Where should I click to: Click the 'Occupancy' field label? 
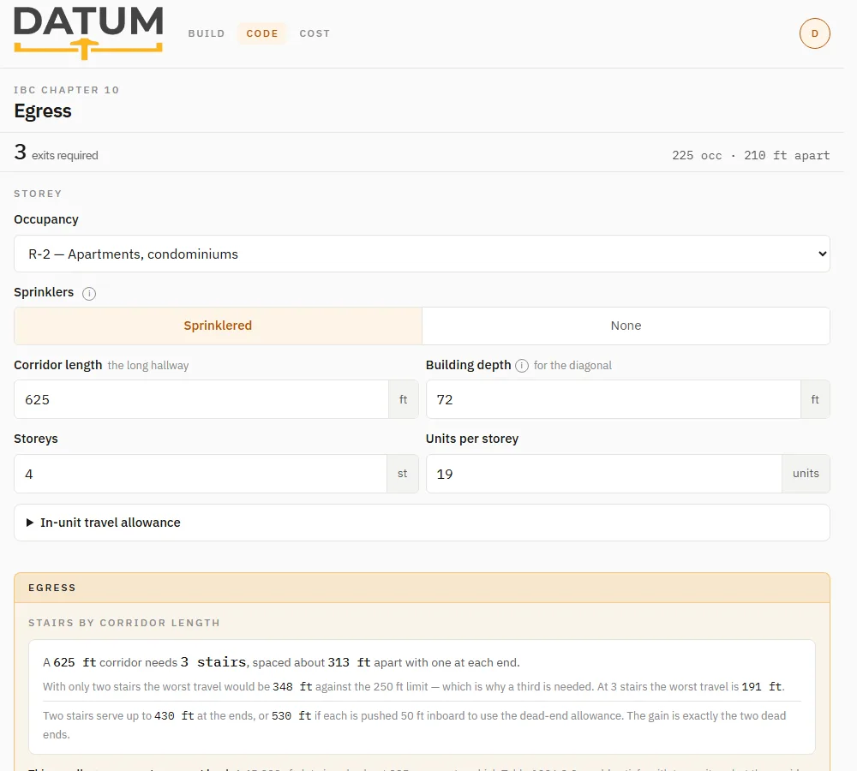pyautogui.click(x=46, y=219)
